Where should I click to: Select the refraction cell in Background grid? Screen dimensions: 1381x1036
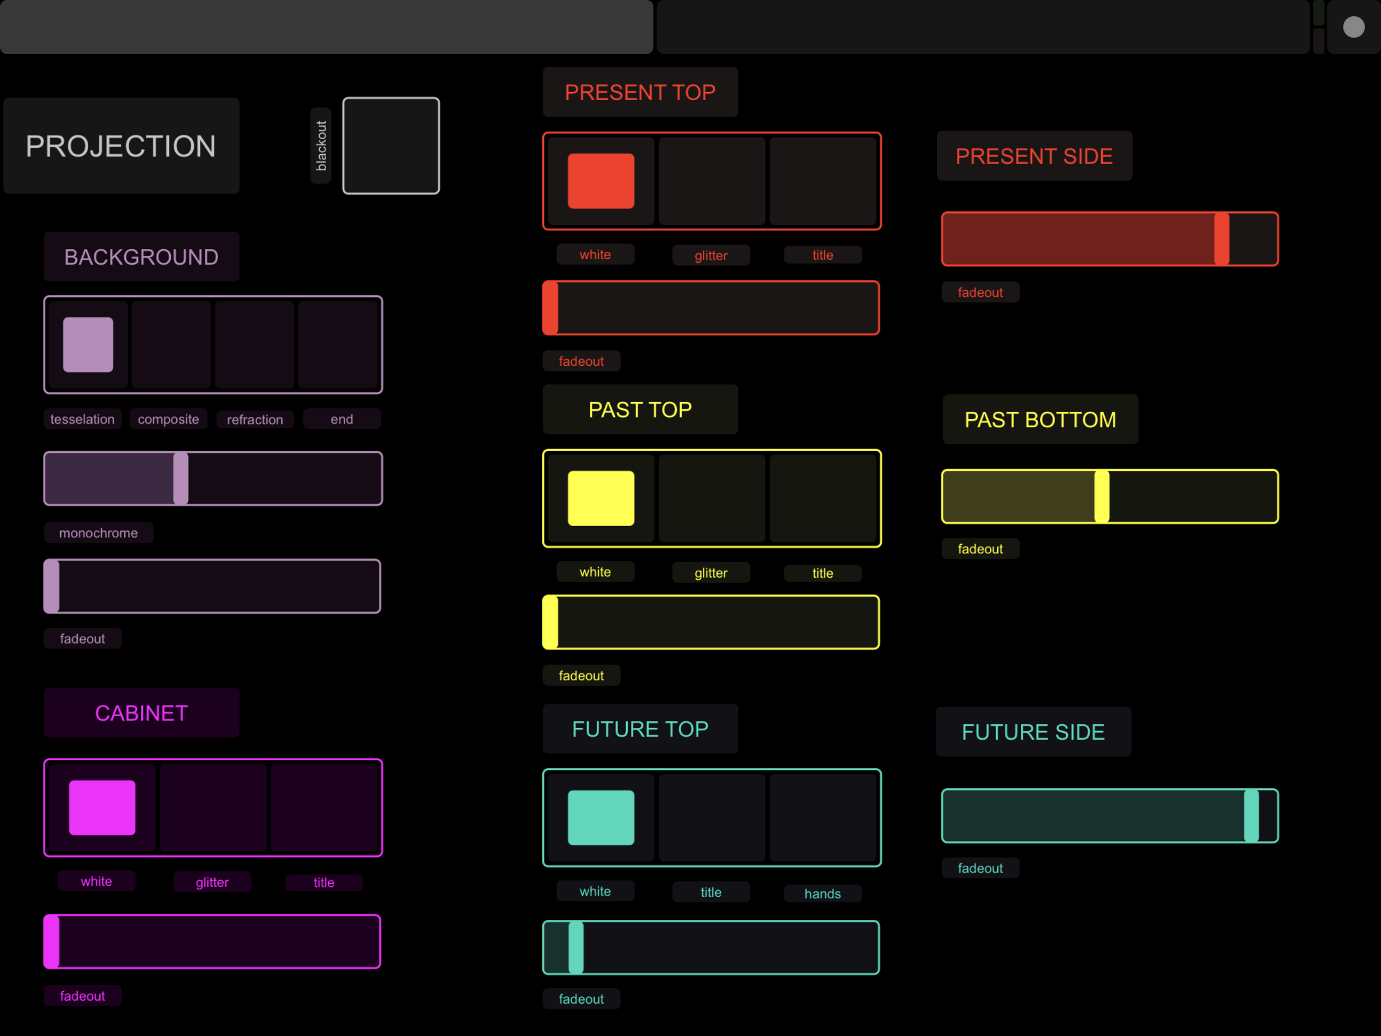click(x=255, y=345)
